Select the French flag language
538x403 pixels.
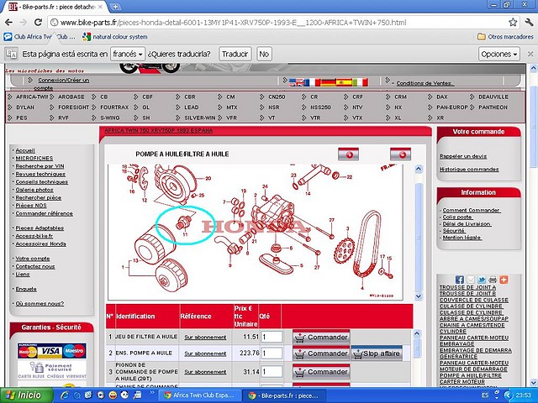313,82
